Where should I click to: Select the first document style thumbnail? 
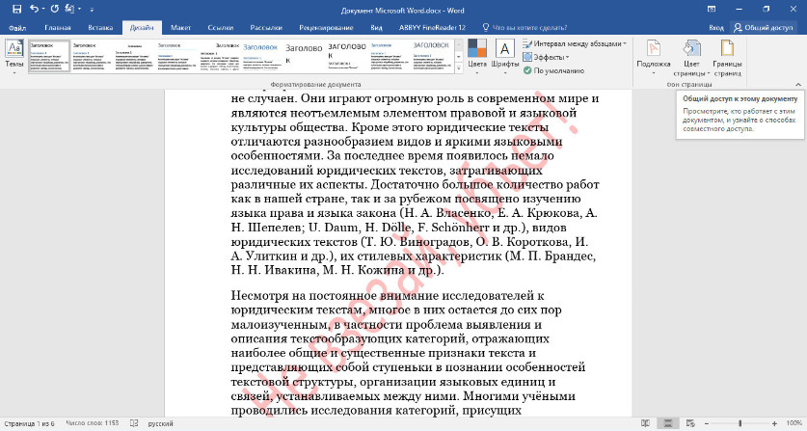(x=49, y=56)
